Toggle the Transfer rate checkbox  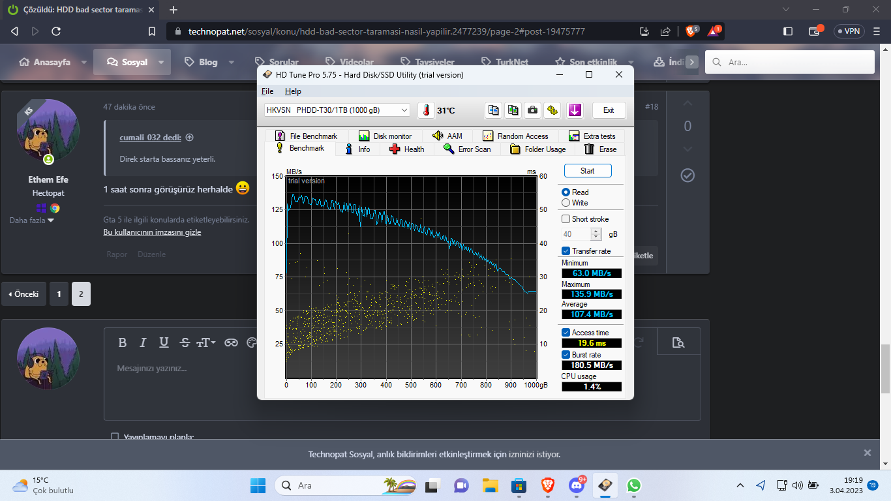click(x=566, y=251)
